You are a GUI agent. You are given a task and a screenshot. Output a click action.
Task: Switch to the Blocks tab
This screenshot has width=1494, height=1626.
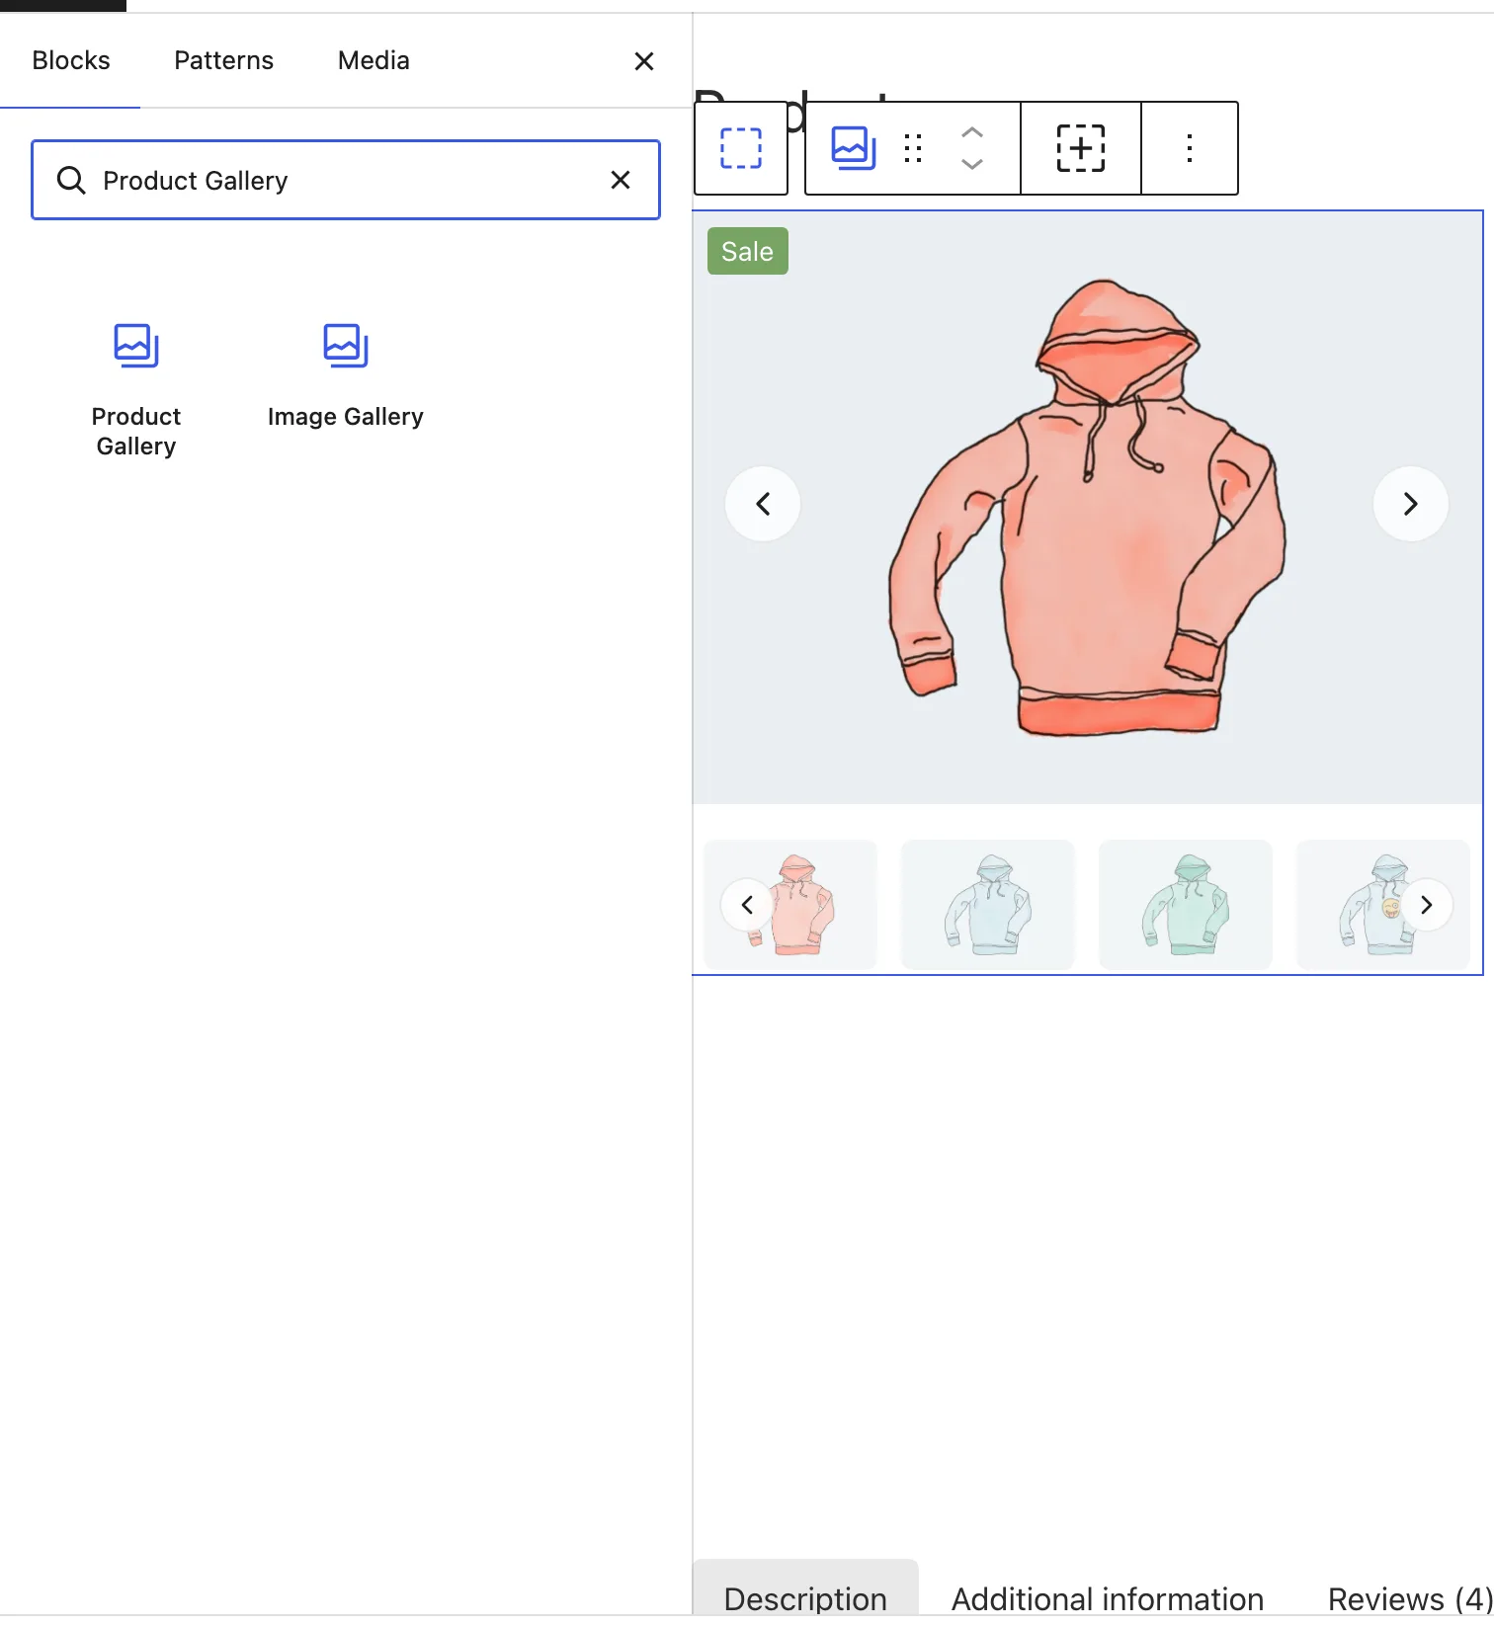point(71,61)
